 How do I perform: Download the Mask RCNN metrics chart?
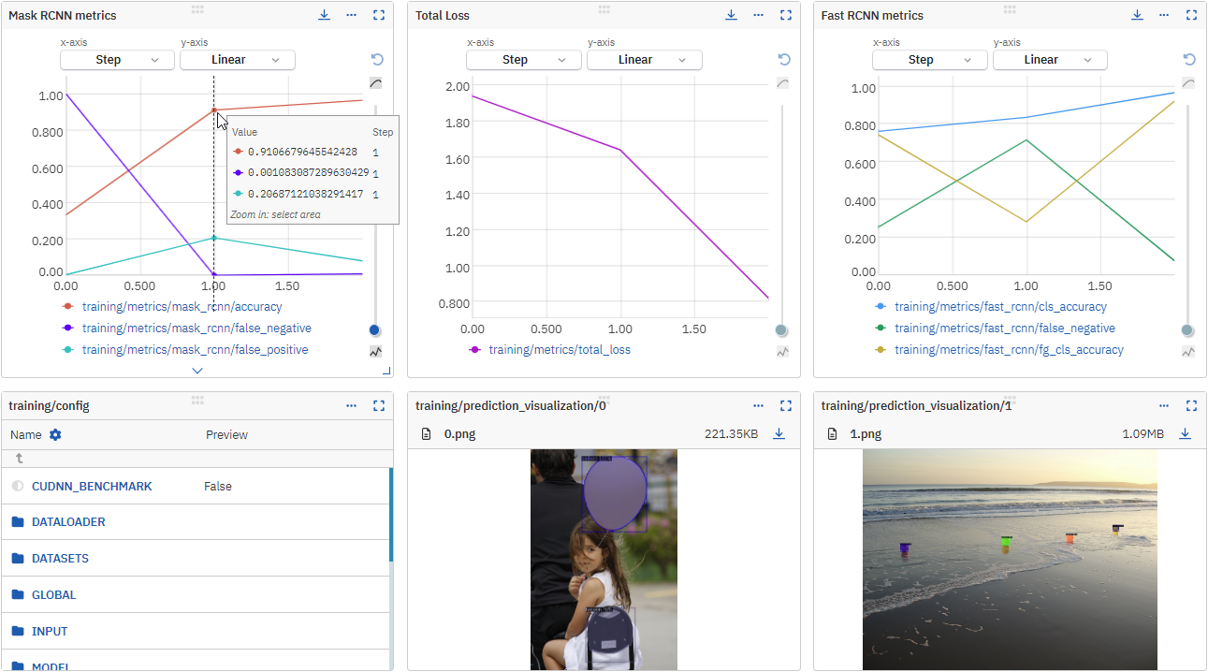[324, 15]
